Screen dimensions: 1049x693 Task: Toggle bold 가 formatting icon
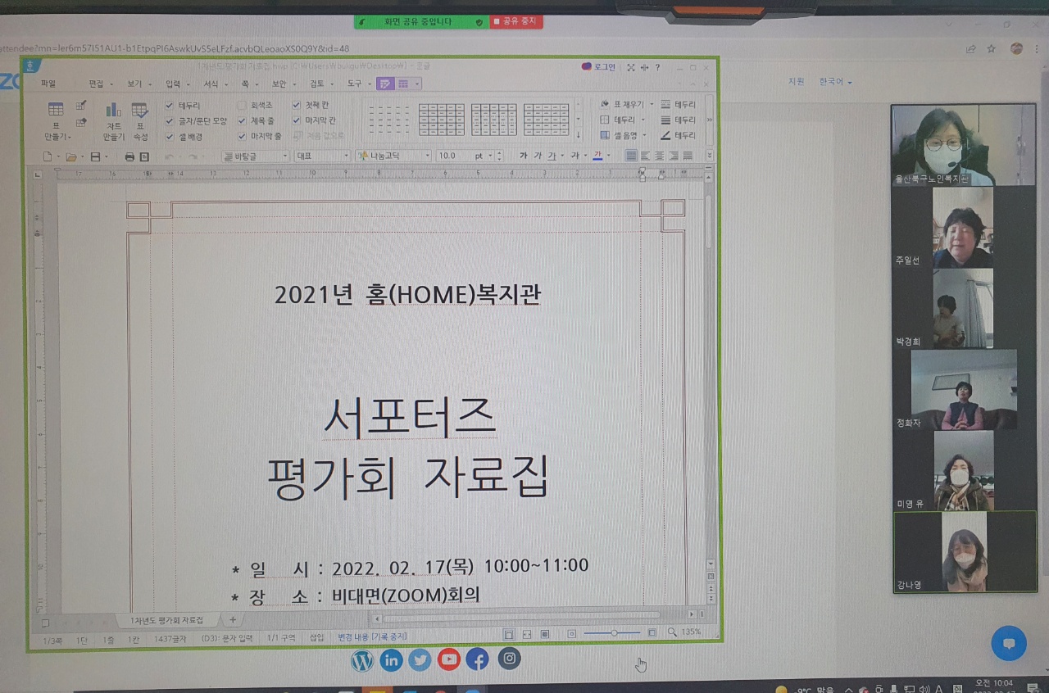[x=524, y=156]
